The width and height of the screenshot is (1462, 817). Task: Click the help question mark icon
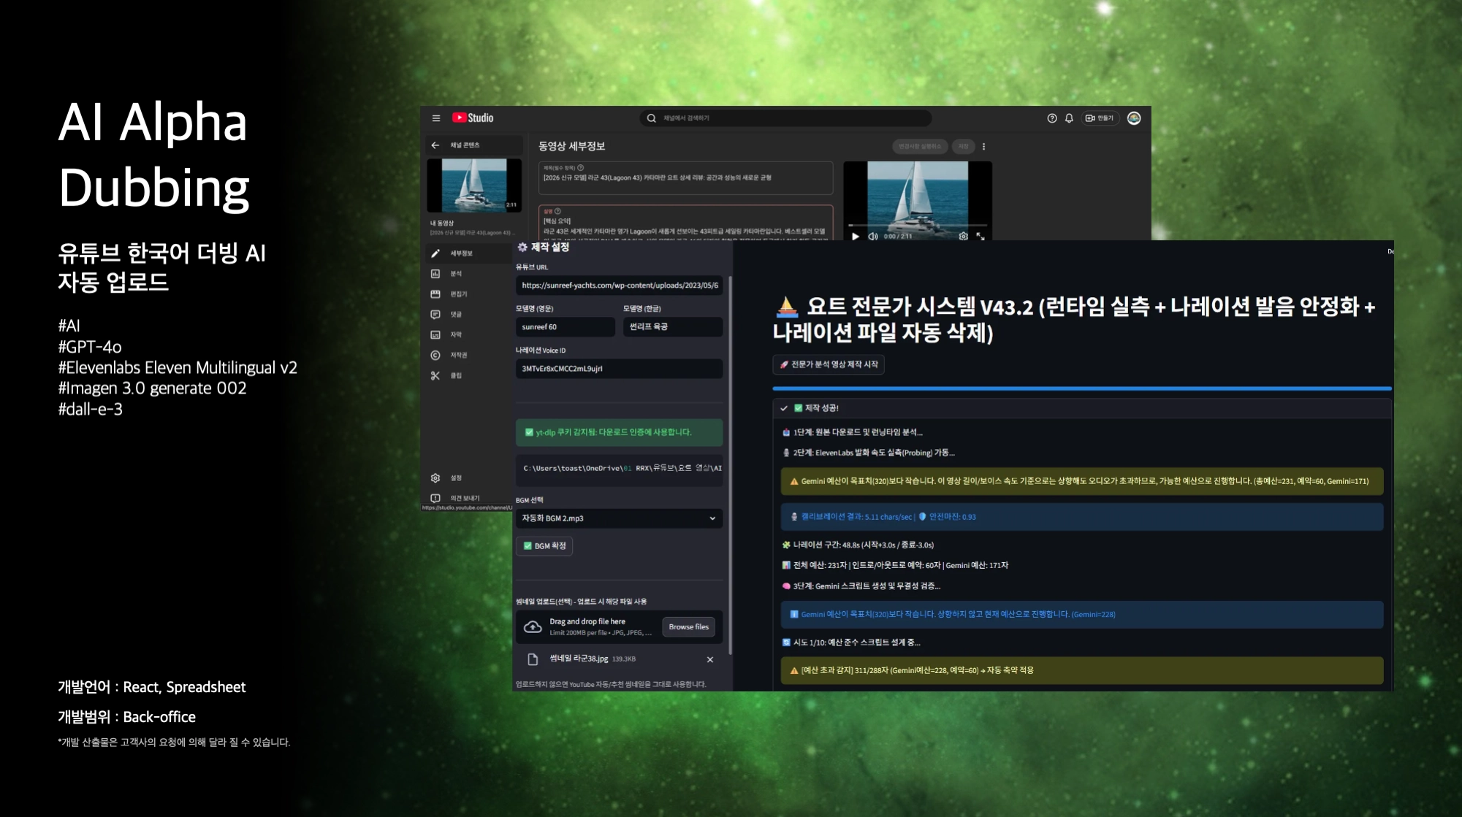[x=1052, y=118]
